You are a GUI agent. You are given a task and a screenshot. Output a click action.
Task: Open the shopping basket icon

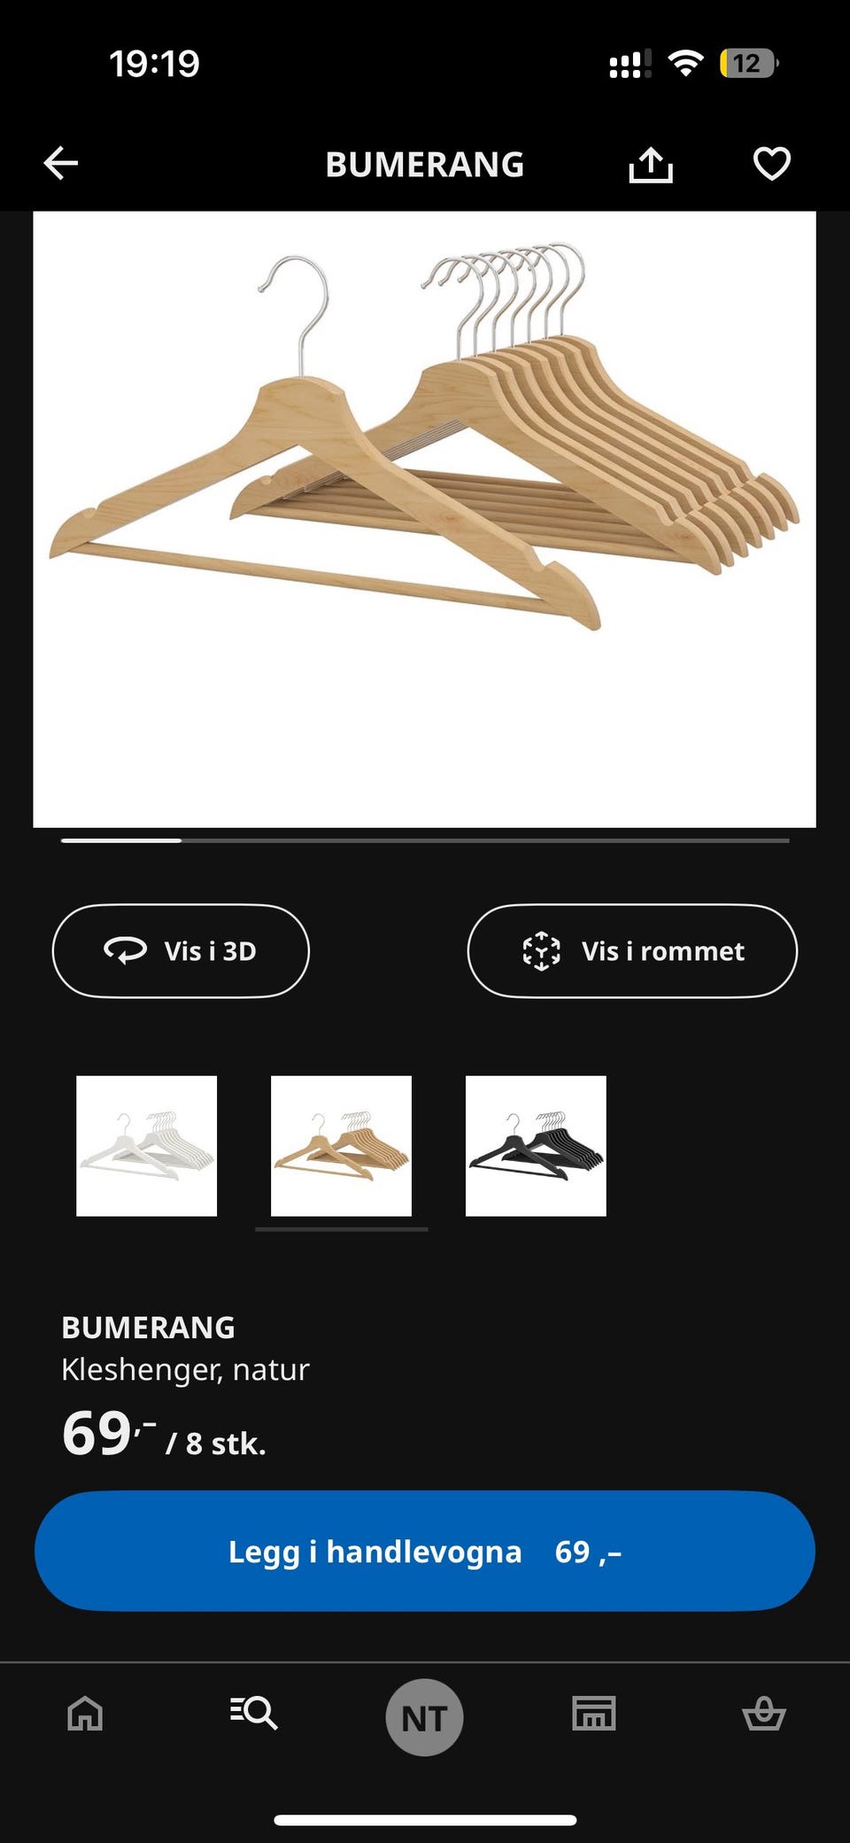pos(763,1713)
